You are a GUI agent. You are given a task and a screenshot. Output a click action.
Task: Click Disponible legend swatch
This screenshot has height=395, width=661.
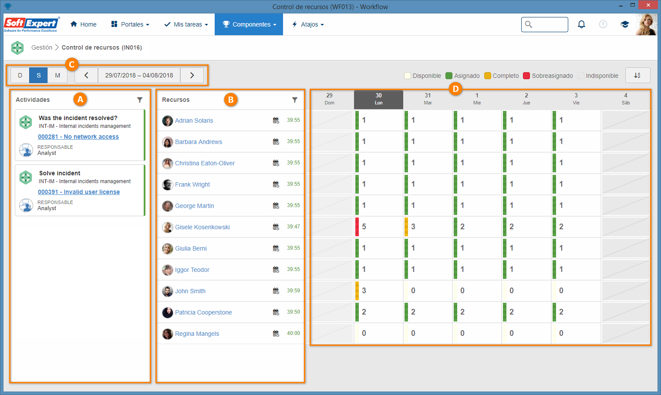click(x=408, y=76)
